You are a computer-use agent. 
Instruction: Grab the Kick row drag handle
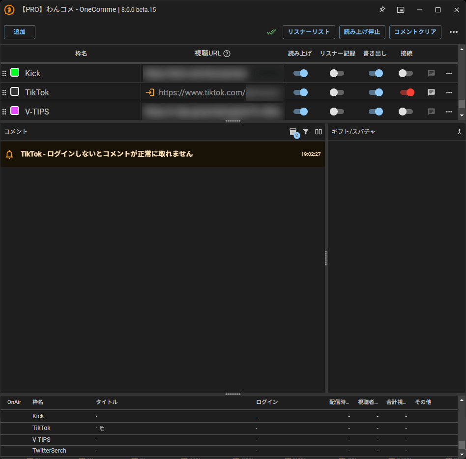pyautogui.click(x=4, y=73)
